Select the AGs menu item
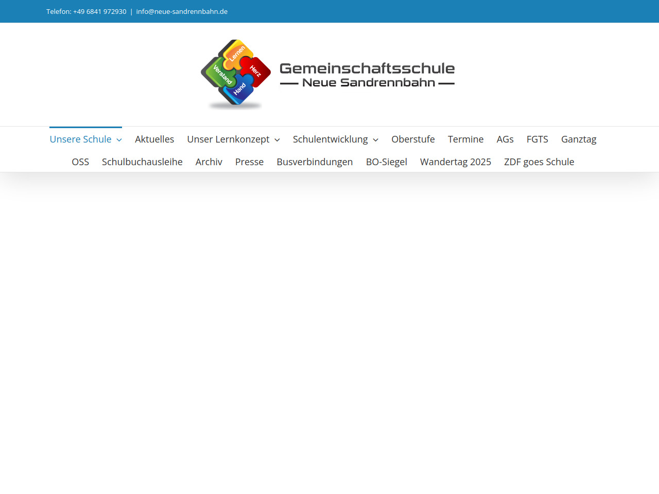The image size is (659, 494). pos(505,139)
